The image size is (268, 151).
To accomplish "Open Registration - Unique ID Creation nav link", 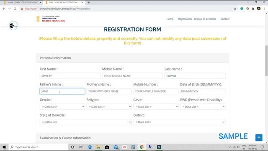I will pyautogui.click(x=197, y=19).
